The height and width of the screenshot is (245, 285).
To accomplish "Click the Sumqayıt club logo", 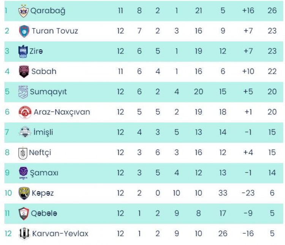I will (24, 92).
